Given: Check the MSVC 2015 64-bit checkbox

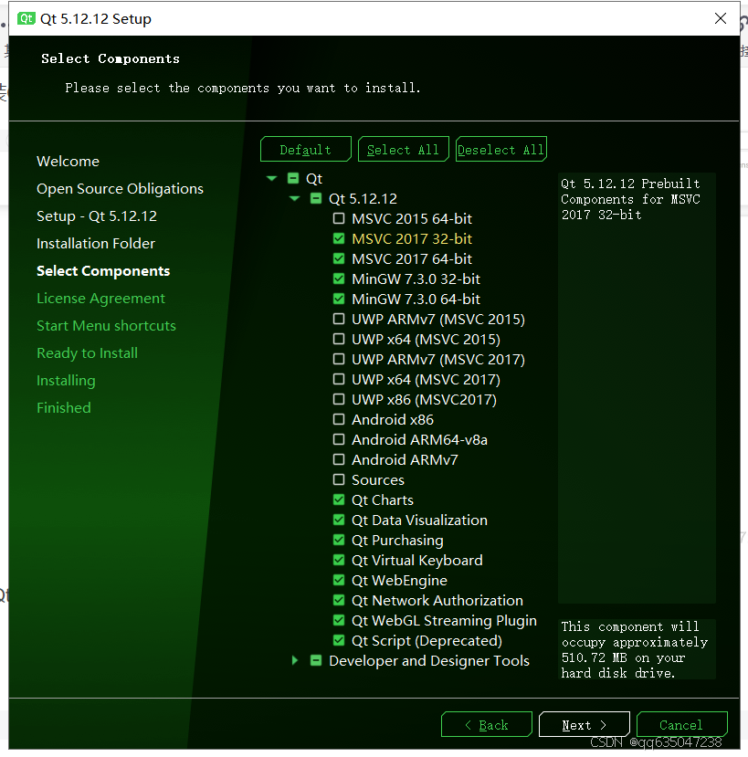Looking at the screenshot, I should 339,219.
